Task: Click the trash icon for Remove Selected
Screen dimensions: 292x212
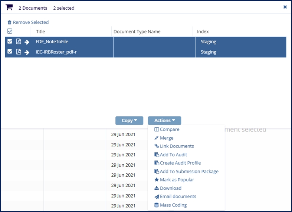Action: coord(10,23)
